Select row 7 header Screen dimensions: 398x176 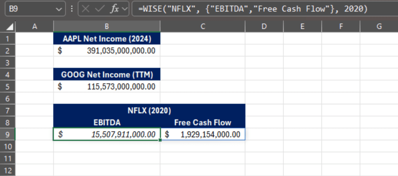coord(8,111)
